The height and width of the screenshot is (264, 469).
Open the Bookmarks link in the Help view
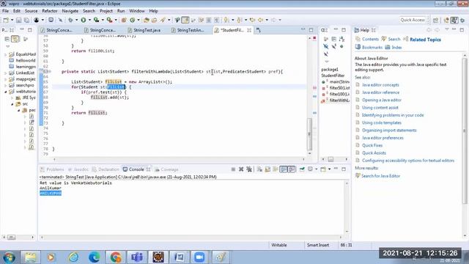(x=372, y=47)
